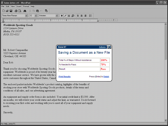
Task: Toggle Italic formatting
Action: 65,16
